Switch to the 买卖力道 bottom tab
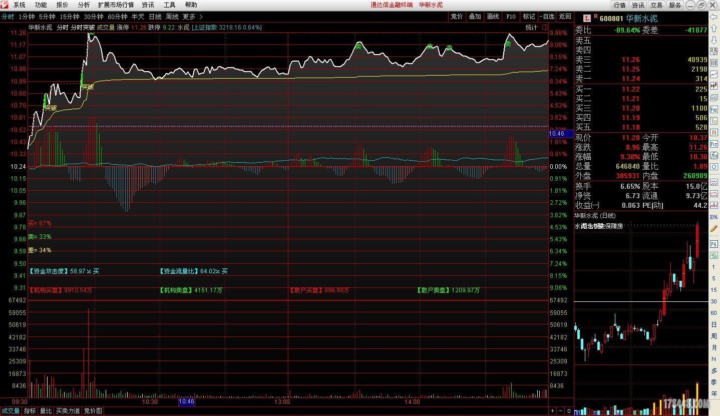 68,411
